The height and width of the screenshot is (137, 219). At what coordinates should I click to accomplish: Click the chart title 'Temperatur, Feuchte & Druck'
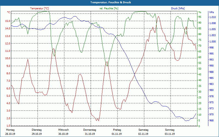point(111,2)
